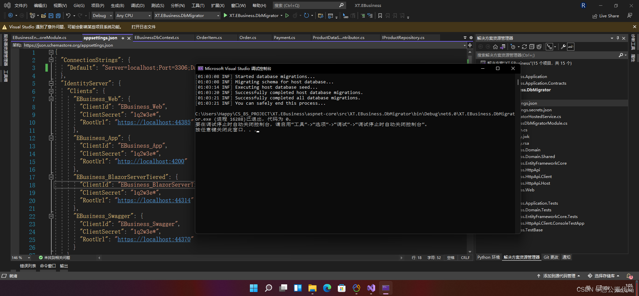Click the Restart circular arrow icon

(x=307, y=16)
